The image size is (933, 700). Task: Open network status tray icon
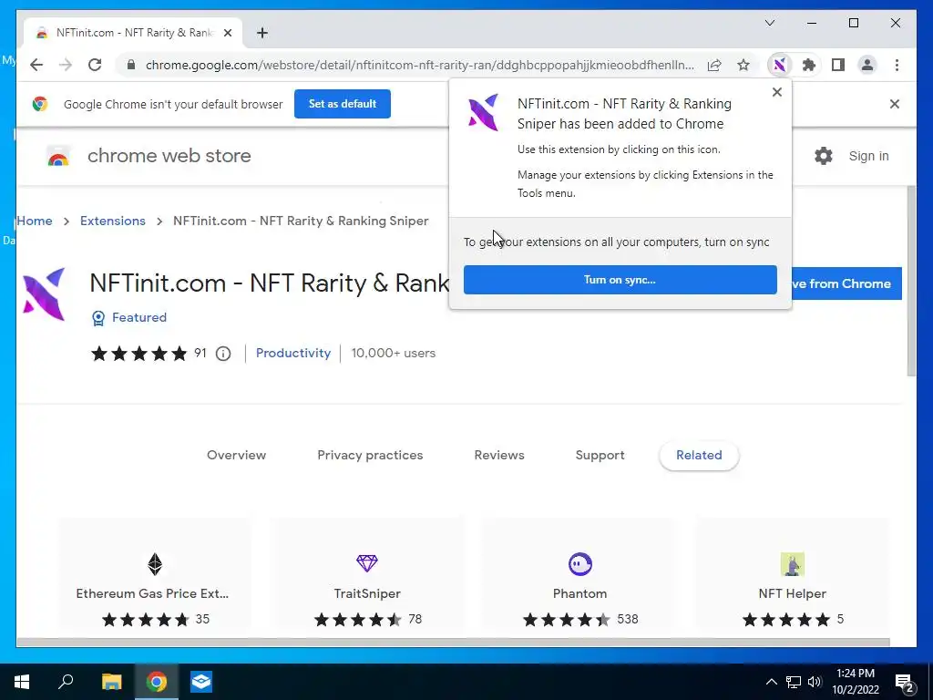coord(794,682)
